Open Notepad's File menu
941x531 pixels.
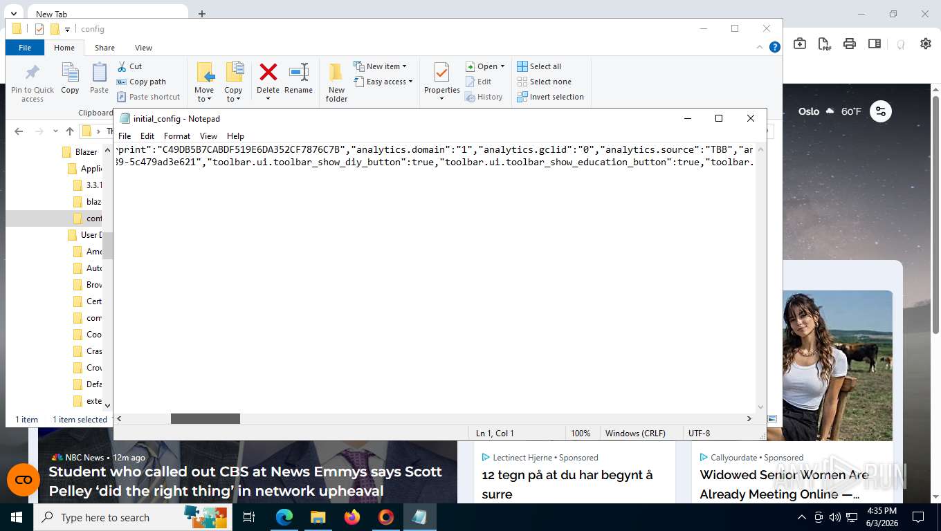(x=125, y=136)
